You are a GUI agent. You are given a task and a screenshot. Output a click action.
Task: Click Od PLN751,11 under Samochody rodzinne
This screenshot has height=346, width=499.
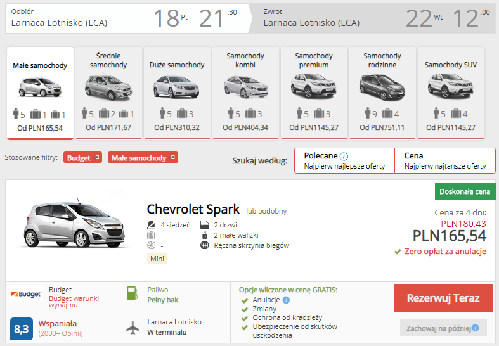tap(382, 127)
